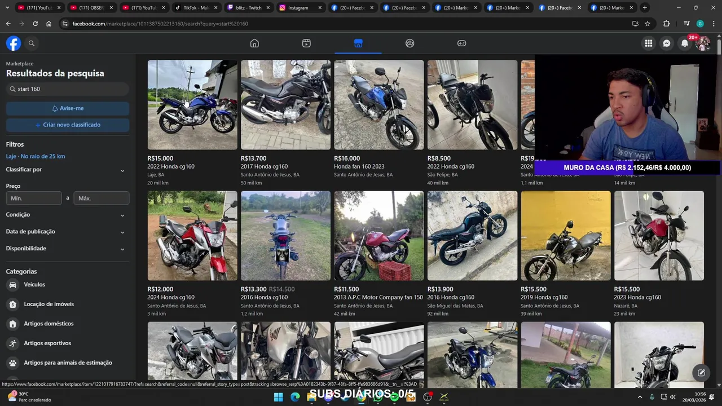Image resolution: width=722 pixels, height=406 pixels.
Task: Open the Marketplace breadcrumb link
Action: click(20, 64)
